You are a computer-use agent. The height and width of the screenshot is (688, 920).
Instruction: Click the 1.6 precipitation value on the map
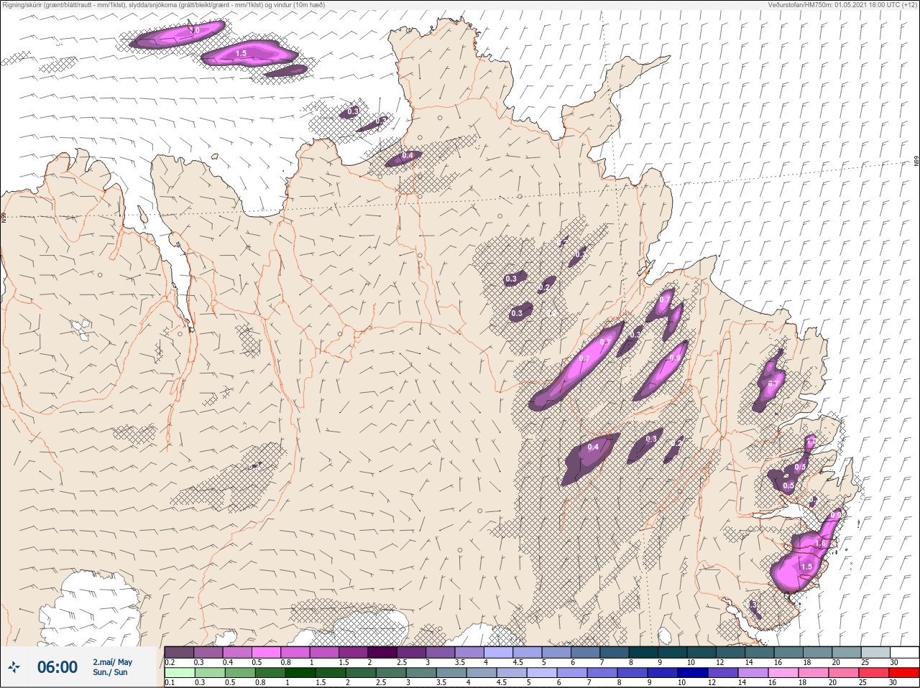coord(820,544)
